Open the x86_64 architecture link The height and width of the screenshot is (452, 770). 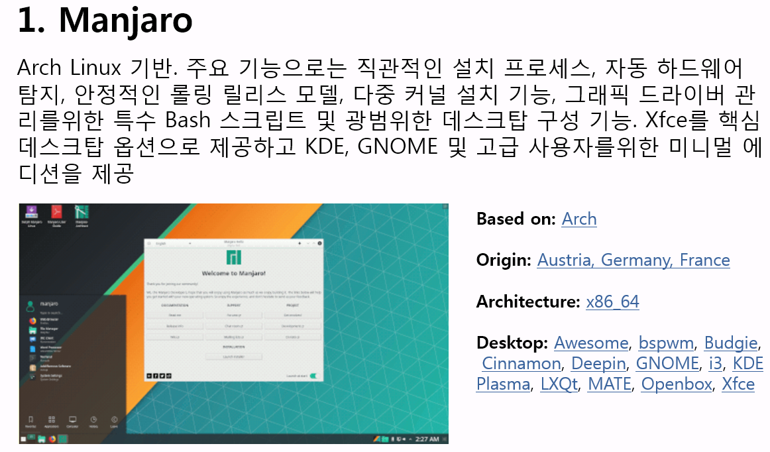pyautogui.click(x=612, y=301)
